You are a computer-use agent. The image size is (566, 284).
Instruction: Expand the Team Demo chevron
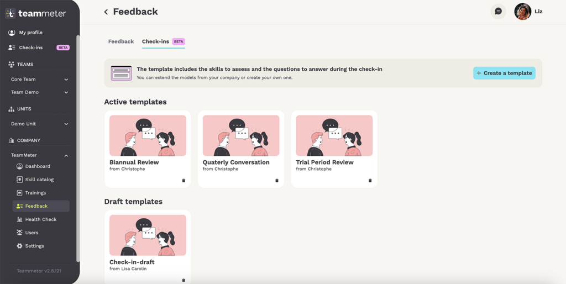click(66, 92)
